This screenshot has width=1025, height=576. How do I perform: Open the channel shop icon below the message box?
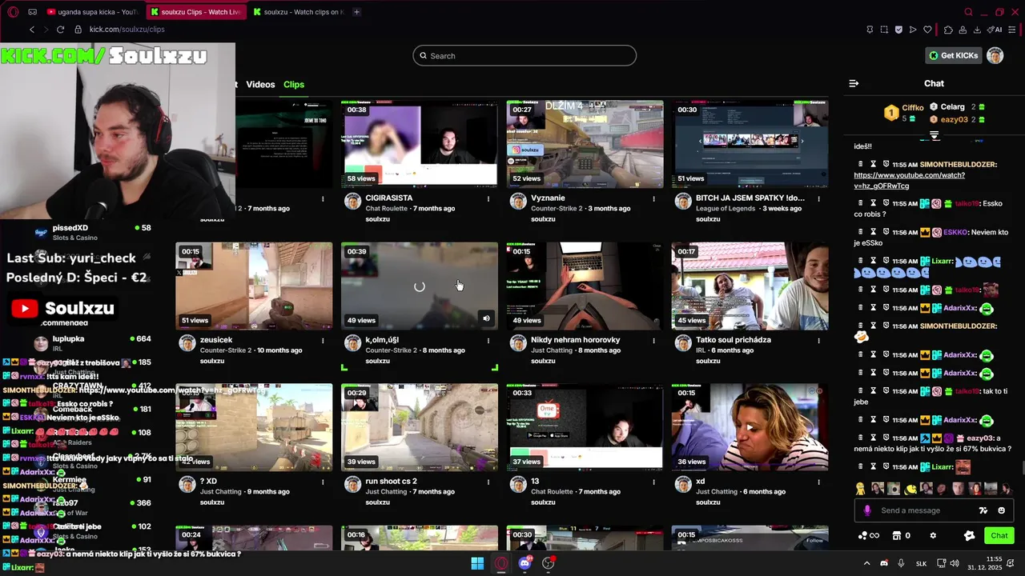(x=897, y=535)
